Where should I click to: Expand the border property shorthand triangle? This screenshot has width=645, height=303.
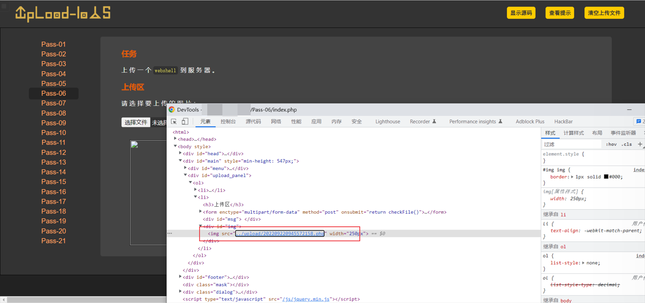[x=572, y=177]
